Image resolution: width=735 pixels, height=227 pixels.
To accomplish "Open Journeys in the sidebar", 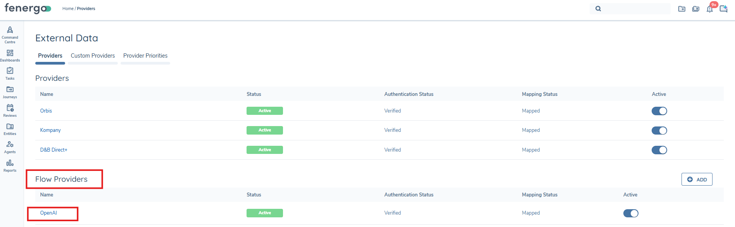I will tap(10, 92).
